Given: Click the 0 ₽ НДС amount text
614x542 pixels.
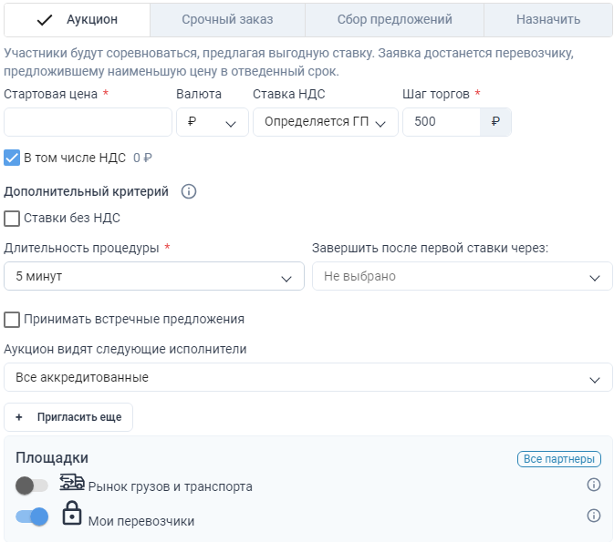Looking at the screenshot, I should click(142, 158).
